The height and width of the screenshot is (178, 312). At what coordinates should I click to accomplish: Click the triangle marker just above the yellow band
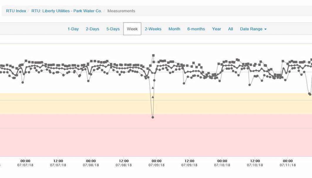click(x=153, y=88)
